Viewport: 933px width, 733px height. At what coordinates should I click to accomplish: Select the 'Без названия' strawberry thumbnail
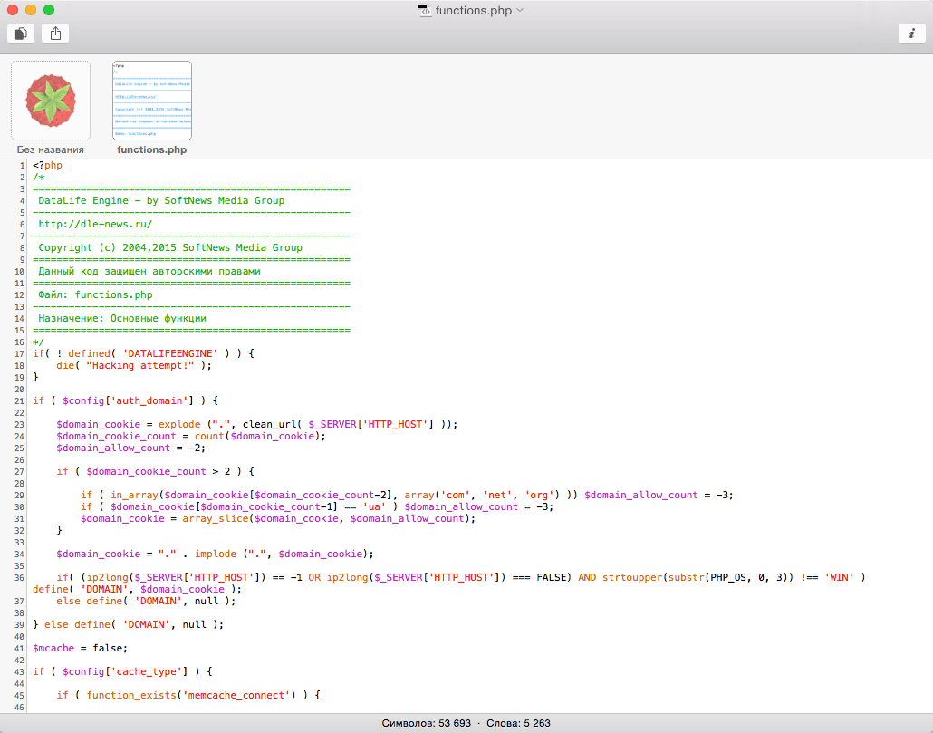(x=51, y=101)
